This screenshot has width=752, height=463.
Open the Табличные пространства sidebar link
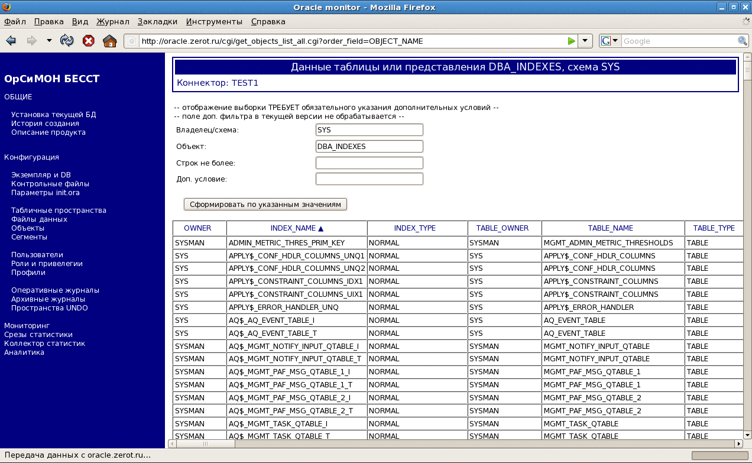pos(59,211)
